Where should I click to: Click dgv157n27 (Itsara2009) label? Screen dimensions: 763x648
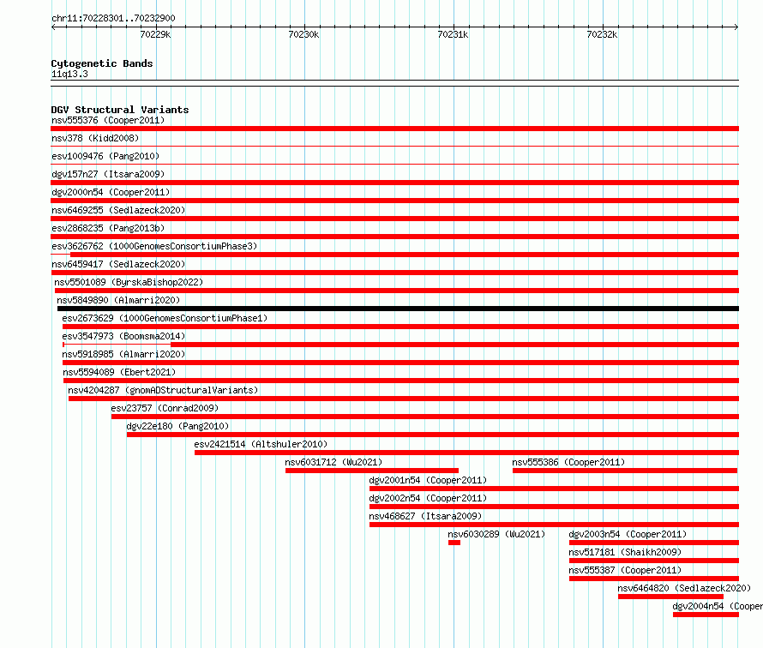pos(108,174)
